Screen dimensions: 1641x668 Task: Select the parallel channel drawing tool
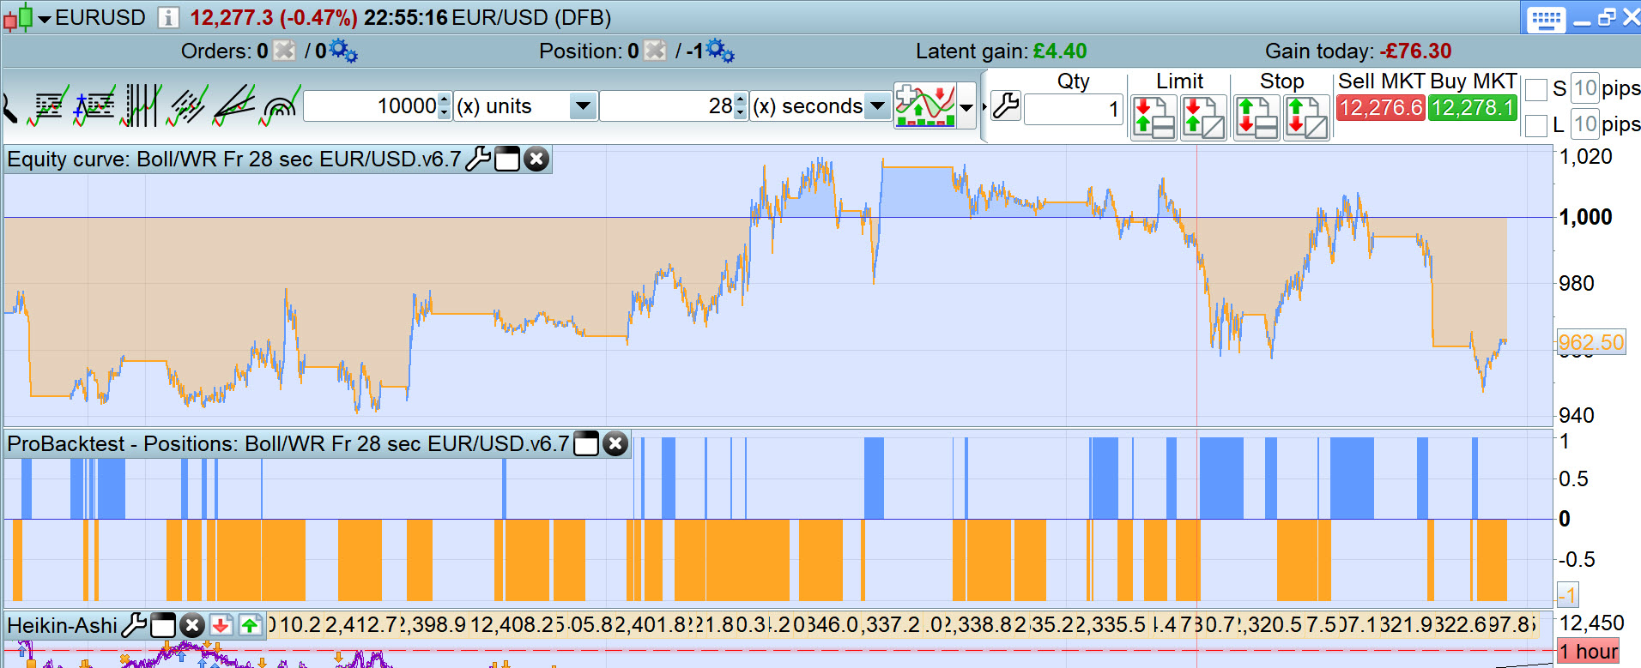pos(188,106)
